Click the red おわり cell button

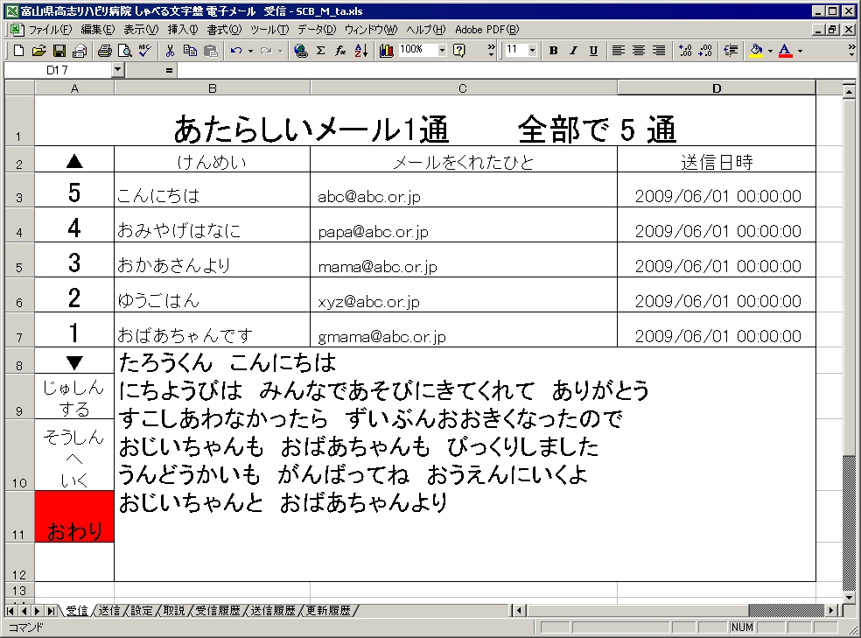(74, 516)
